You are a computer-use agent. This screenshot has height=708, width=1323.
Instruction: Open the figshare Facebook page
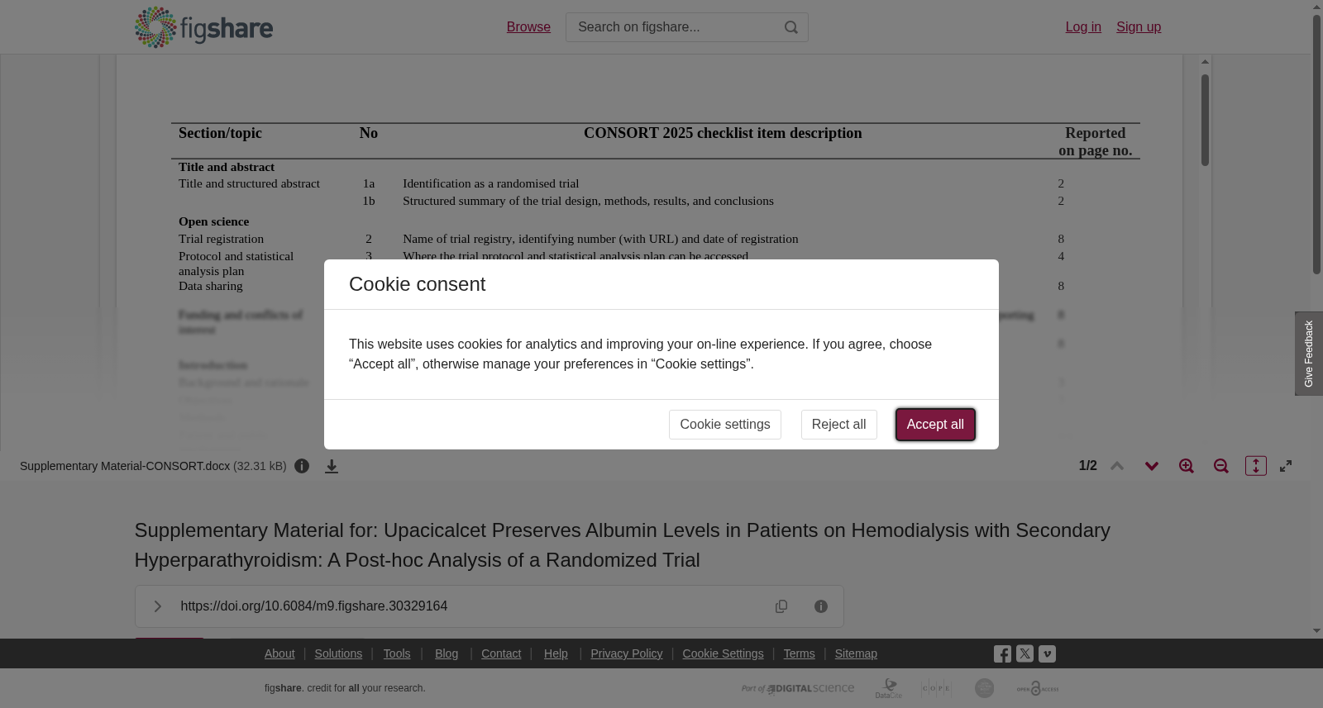coord(1002,653)
